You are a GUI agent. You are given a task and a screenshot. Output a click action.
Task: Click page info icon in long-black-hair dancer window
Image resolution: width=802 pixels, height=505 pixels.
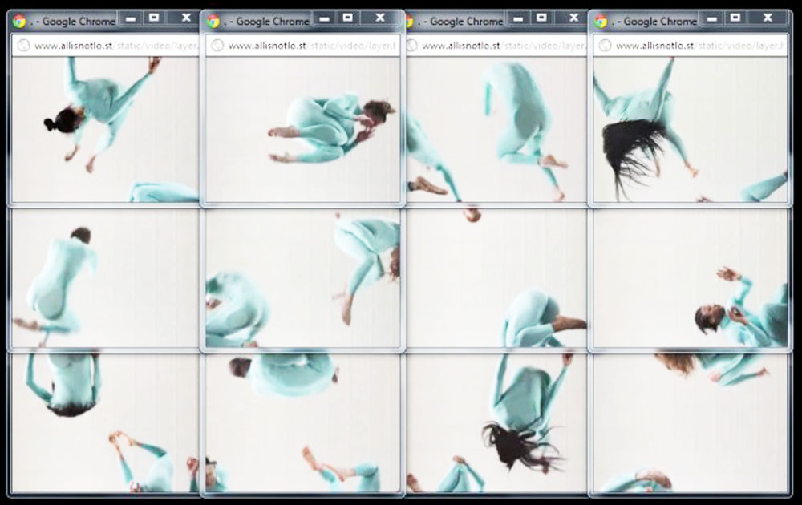pyautogui.click(x=605, y=46)
